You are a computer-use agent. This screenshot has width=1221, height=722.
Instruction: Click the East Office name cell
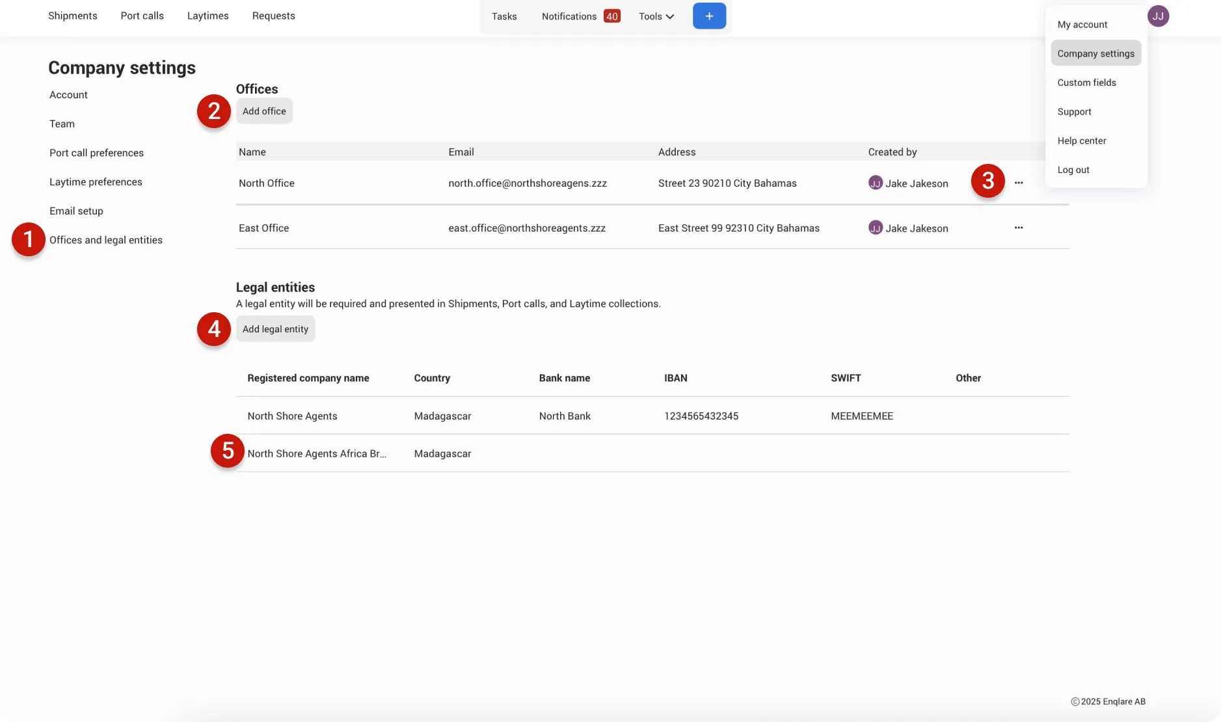coord(263,228)
